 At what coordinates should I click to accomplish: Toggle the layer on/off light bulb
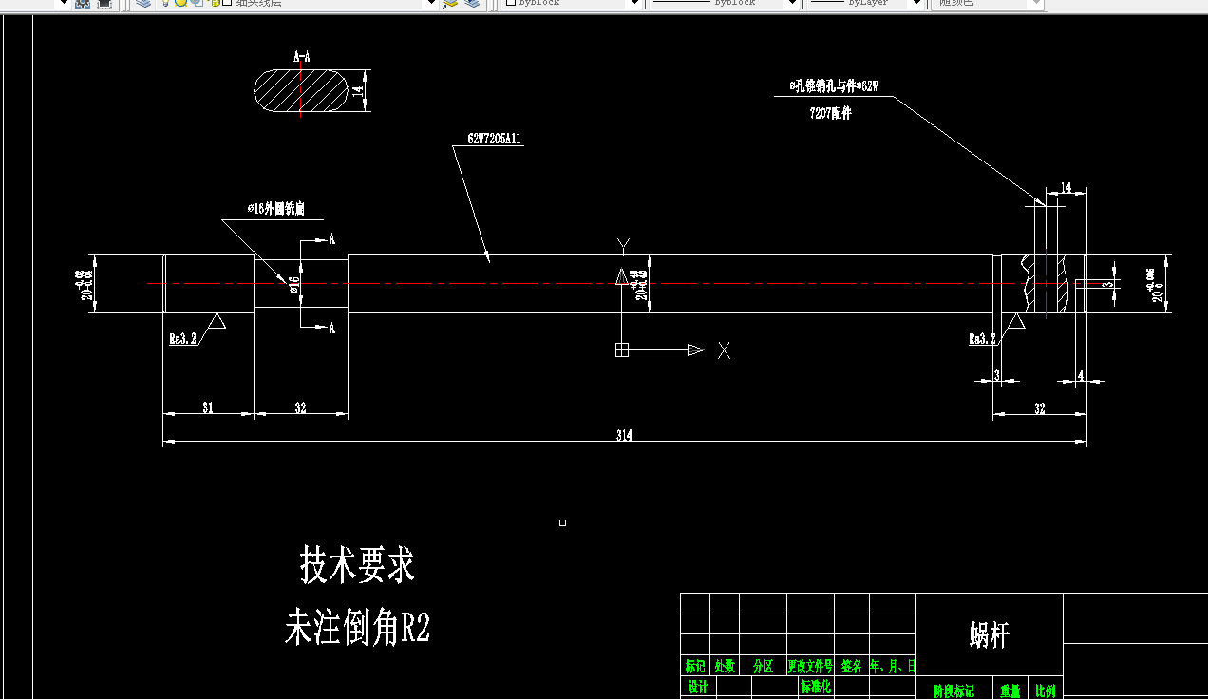164,5
